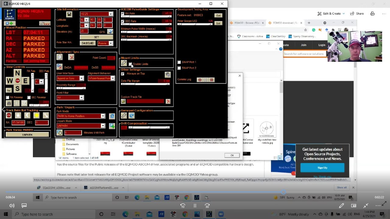Image resolution: width=390 pixels, height=219 pixels.
Task: Open the HEQ5 site dropdown
Action: [111, 14]
